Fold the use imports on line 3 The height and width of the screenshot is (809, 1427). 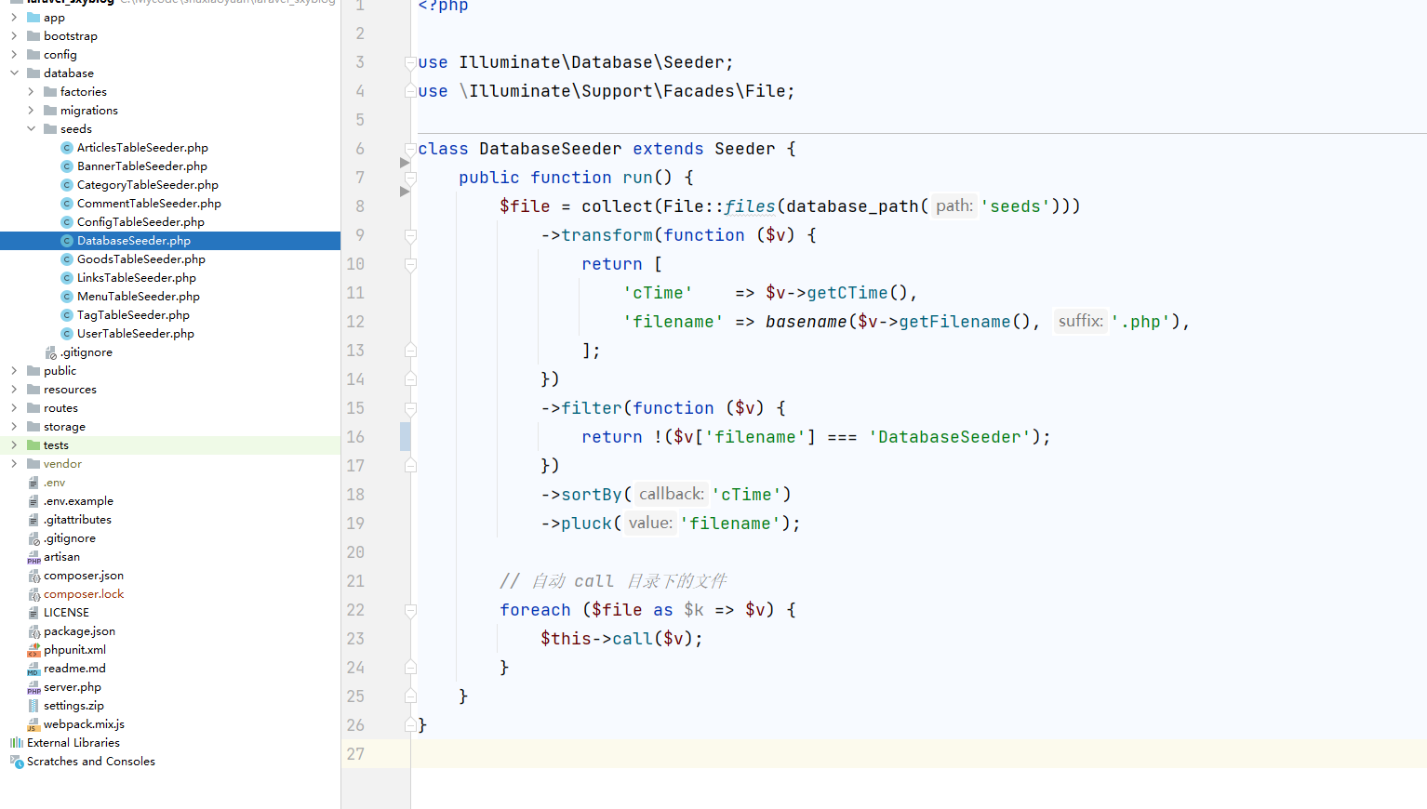410,62
